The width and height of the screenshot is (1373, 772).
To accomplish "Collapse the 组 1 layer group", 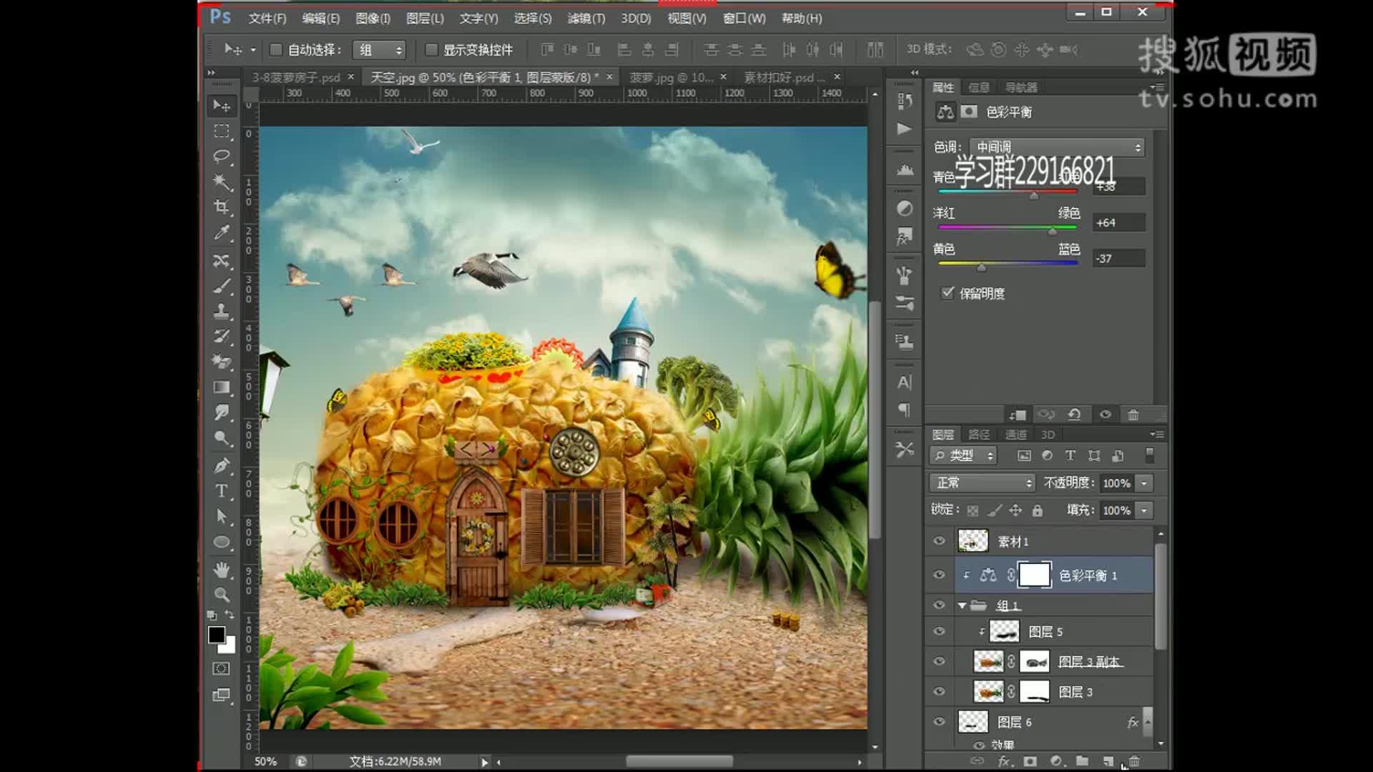I will coord(963,605).
